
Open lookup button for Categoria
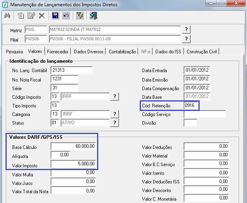point(115,114)
